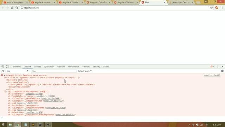Close the 'crud in wordpress' tab
The image size is (225, 127).
pos(27,2)
